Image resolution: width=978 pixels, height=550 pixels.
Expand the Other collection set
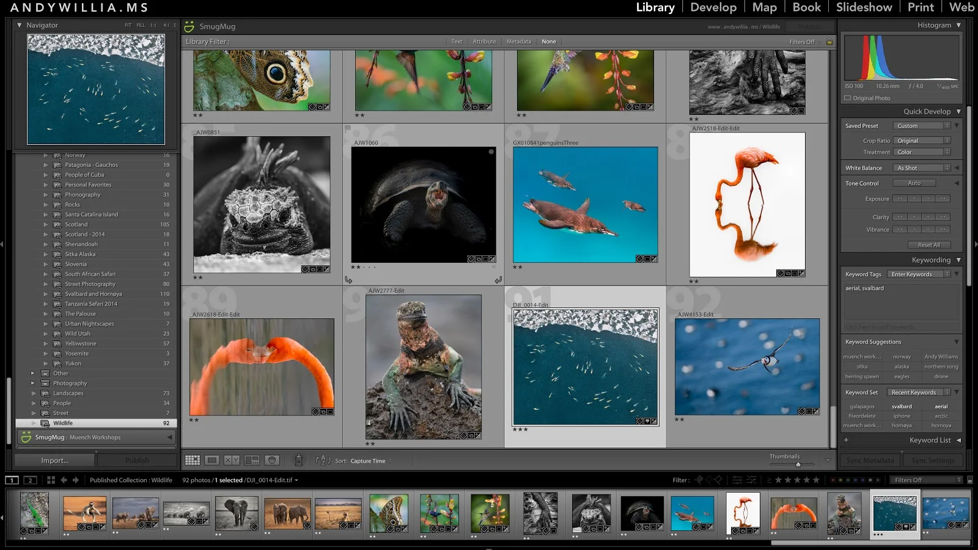coord(32,373)
